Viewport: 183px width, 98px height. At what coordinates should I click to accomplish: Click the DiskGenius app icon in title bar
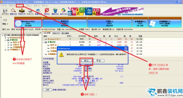(1, 2)
